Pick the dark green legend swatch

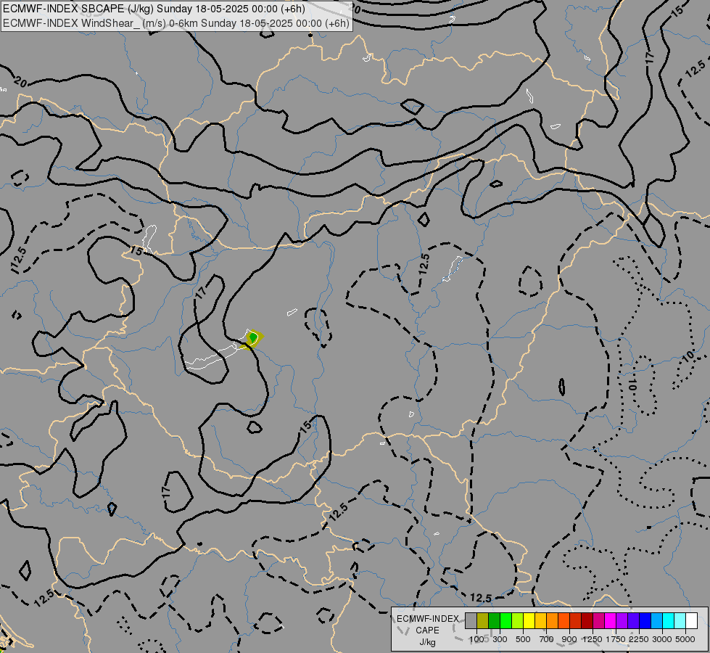[x=494, y=620]
